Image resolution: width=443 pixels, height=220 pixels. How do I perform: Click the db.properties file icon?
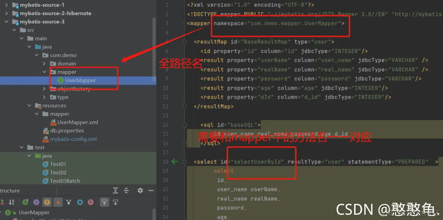(x=46, y=131)
